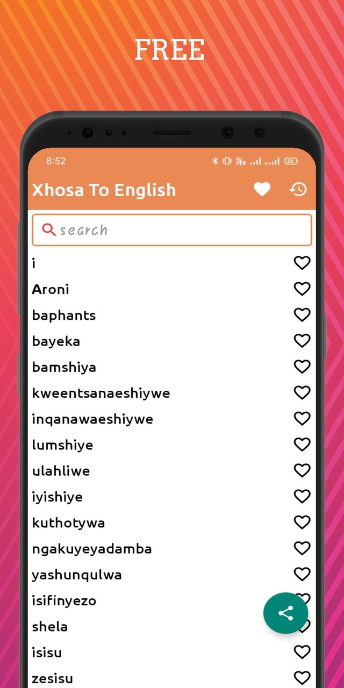Screen dimensions: 344x688
Task: Tap the teal share floating action button
Action: pos(285,613)
